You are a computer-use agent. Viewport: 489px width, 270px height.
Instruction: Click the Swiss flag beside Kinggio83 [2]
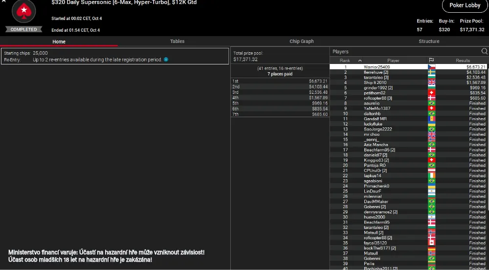click(x=432, y=160)
